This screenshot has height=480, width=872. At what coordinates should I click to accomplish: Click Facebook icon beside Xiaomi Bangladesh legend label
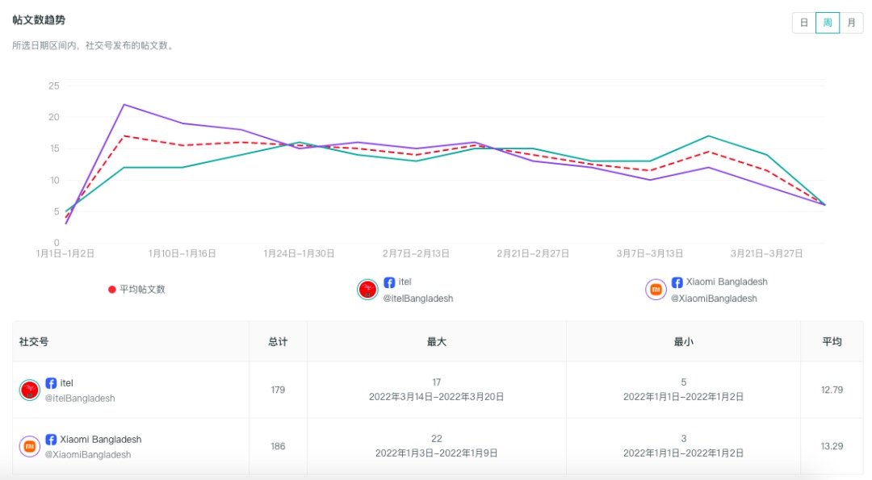677,282
